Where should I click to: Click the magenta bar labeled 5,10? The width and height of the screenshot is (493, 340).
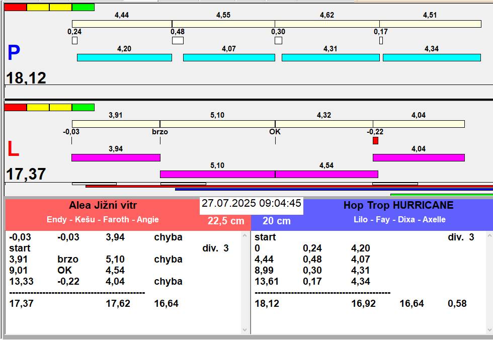pos(217,174)
